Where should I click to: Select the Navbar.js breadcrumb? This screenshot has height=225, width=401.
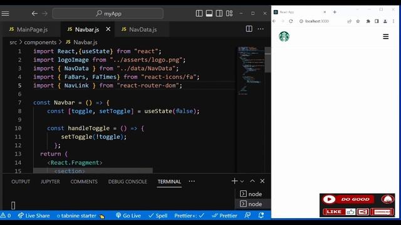coord(82,42)
